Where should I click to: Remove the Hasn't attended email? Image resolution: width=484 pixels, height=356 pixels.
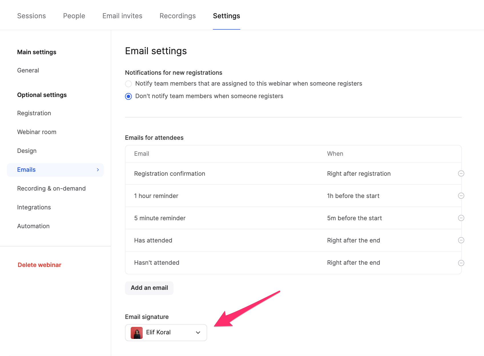click(x=461, y=262)
